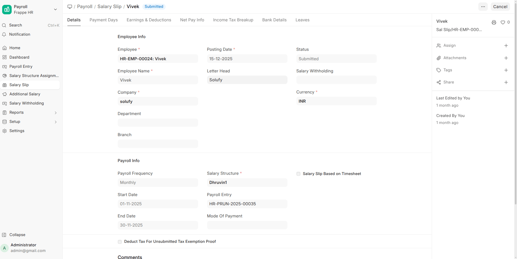Expand the Reports sidebar section
Screen dimensions: 517x259
pos(55,113)
